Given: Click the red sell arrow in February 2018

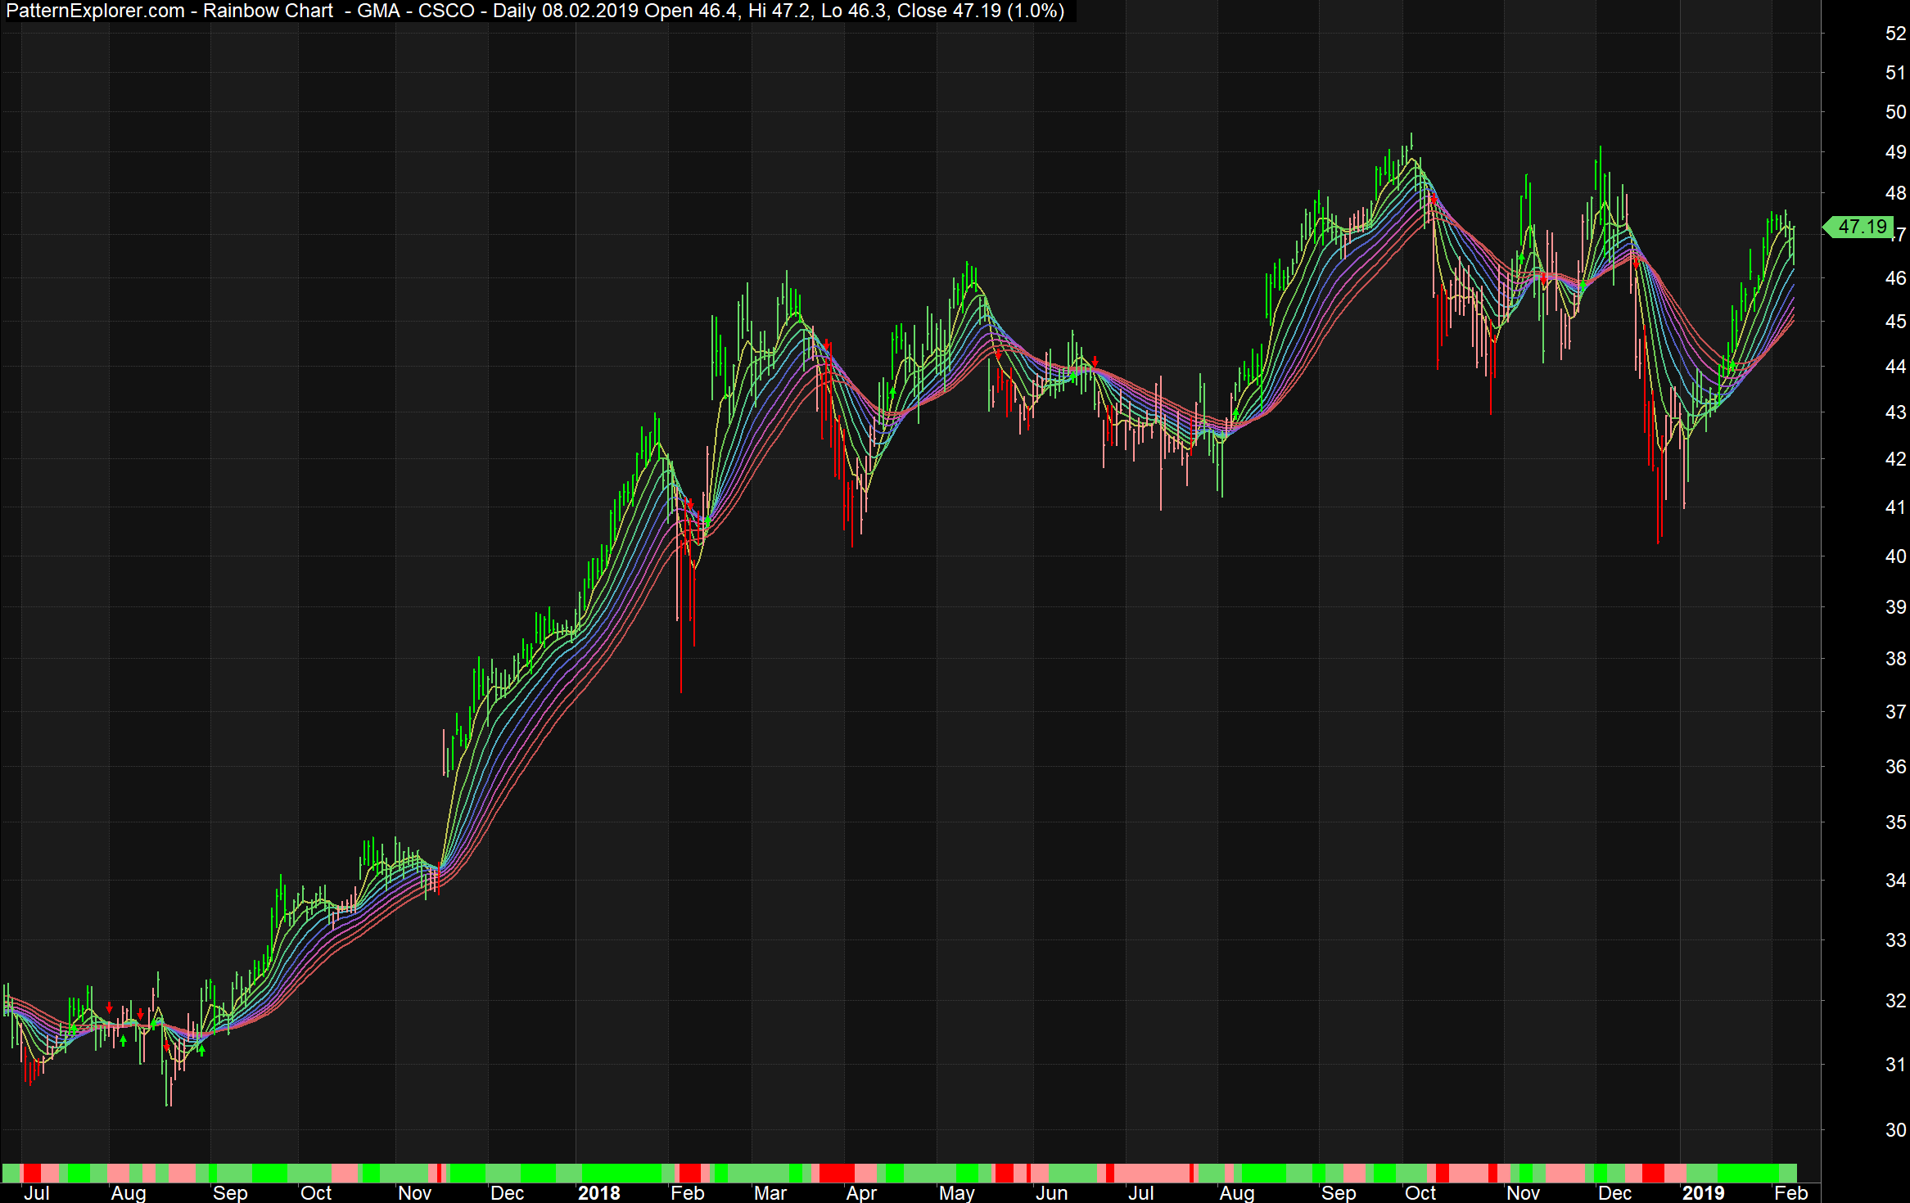Looking at the screenshot, I should point(689,503).
